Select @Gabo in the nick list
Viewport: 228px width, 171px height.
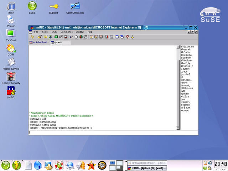click(x=185, y=52)
